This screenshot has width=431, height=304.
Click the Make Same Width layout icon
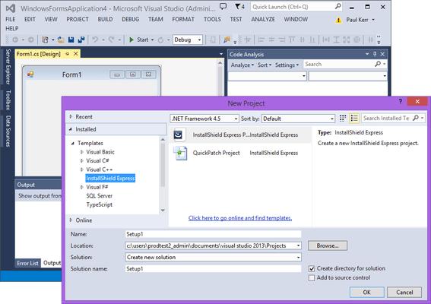click(x=326, y=40)
